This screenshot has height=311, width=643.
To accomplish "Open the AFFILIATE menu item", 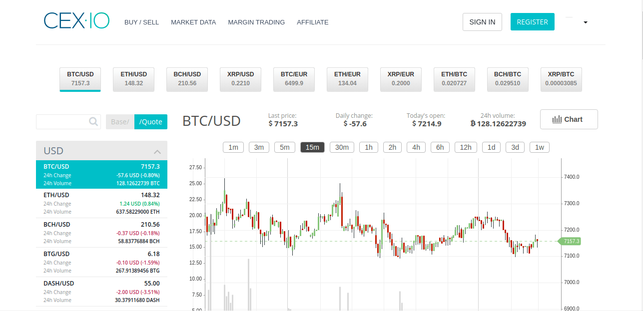I will pos(313,22).
